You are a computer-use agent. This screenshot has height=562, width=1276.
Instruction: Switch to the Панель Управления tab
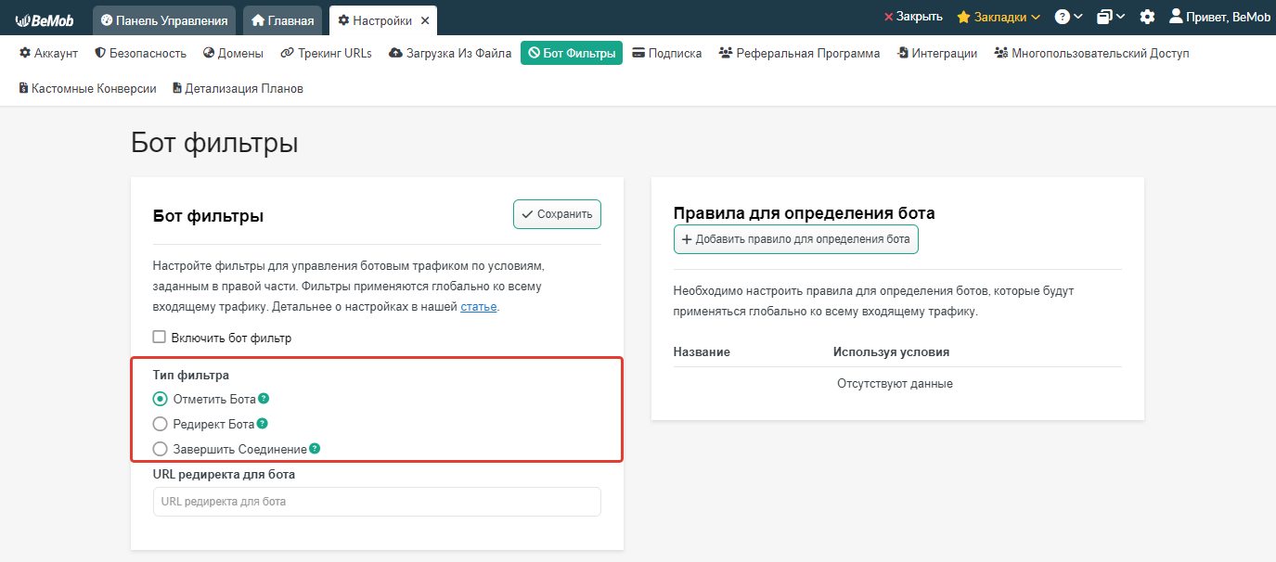pyautogui.click(x=164, y=20)
